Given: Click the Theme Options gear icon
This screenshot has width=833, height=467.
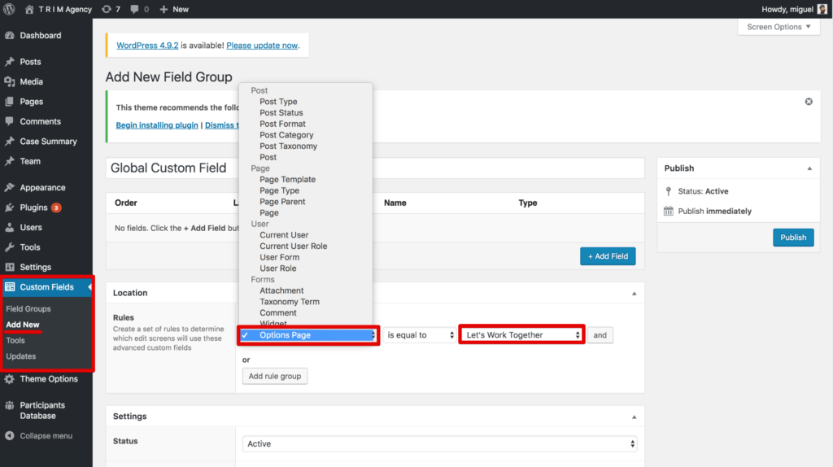Looking at the screenshot, I should [x=10, y=379].
